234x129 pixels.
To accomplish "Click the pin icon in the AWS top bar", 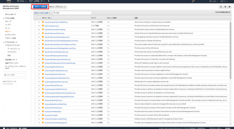I will tap(49, 1).
